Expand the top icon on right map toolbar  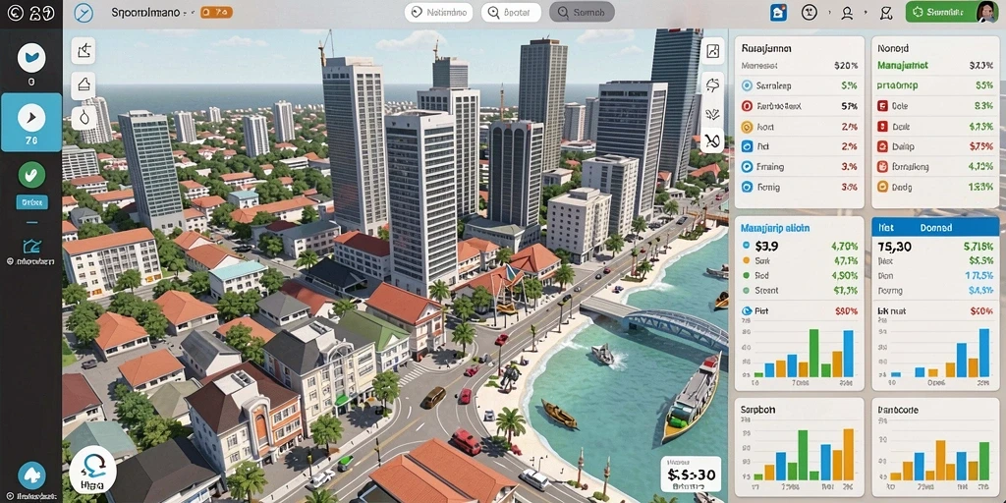[712, 51]
